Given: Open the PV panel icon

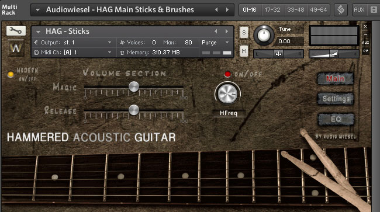Looking at the screenshot, I should click(366, 51).
